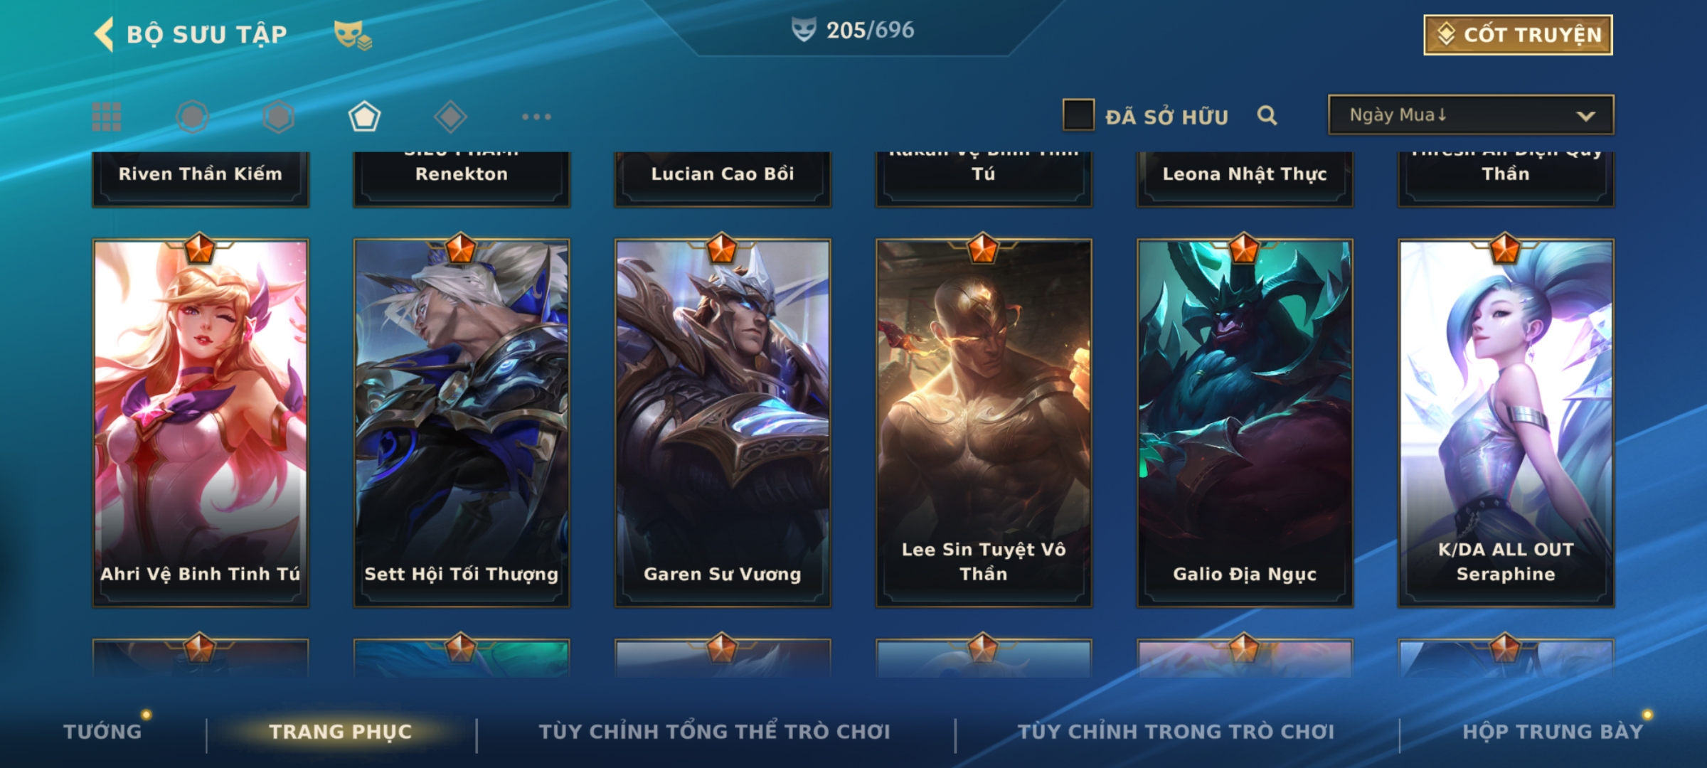
Task: Filter by the first circular rarity gem icon
Action: 192,117
